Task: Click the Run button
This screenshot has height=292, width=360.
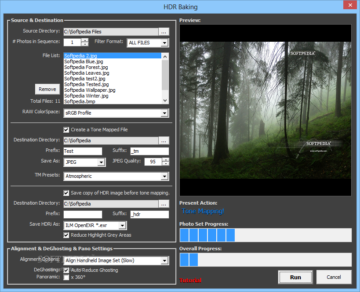Action: click(295, 278)
